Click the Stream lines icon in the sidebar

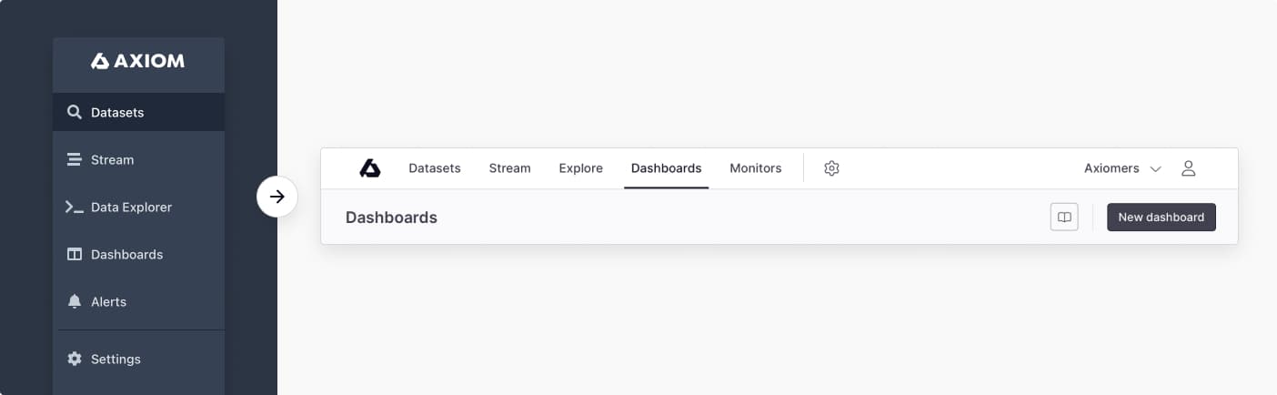coord(75,160)
